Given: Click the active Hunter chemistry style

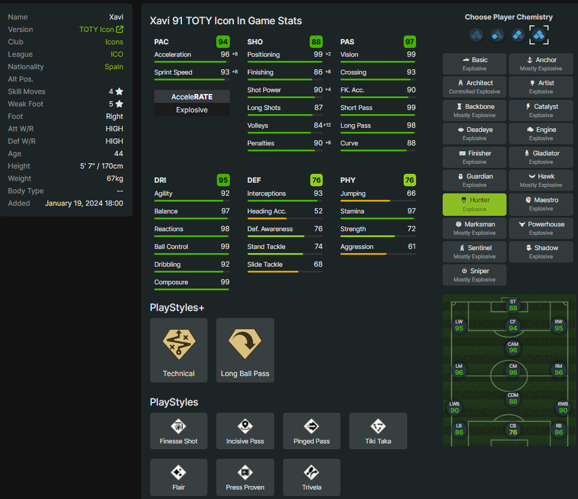Looking at the screenshot, I should pyautogui.click(x=475, y=205).
